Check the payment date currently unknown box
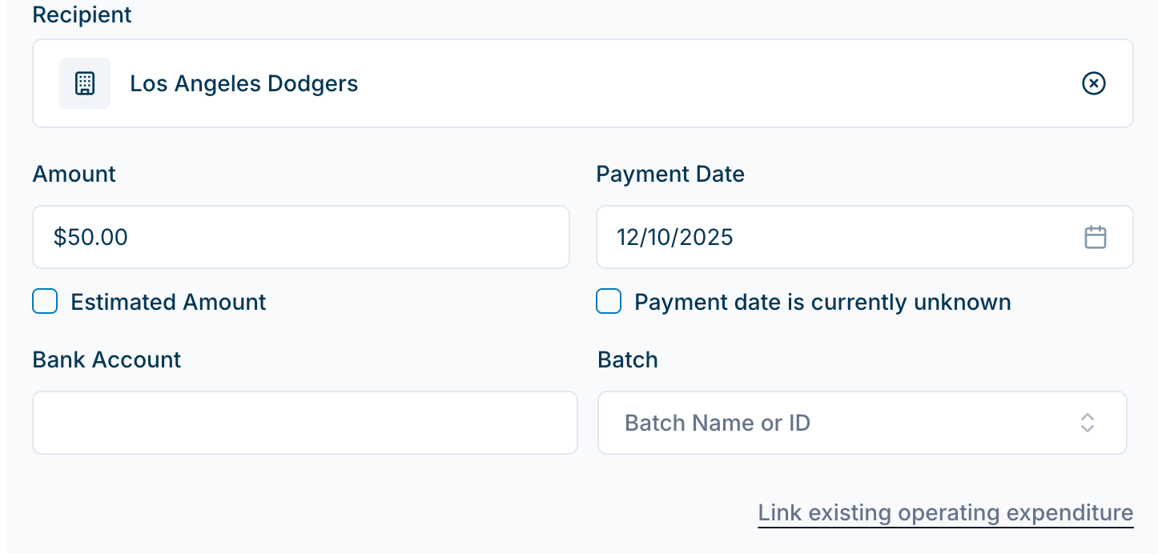The height and width of the screenshot is (554, 1158). pyautogui.click(x=609, y=302)
